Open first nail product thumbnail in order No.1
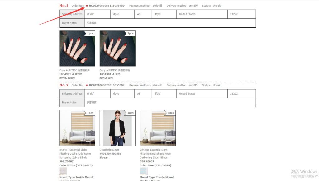The height and width of the screenshot is (181, 319). 77,48
